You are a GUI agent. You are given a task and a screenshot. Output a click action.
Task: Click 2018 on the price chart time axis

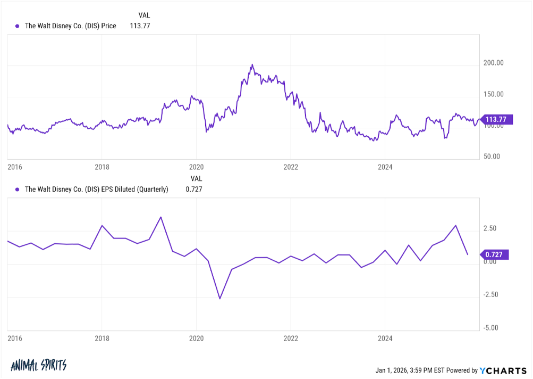pos(102,167)
